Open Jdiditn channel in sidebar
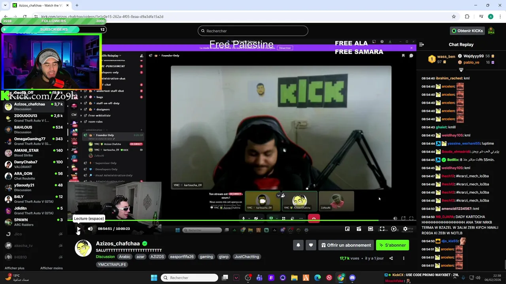The height and width of the screenshot is (284, 506). point(34,211)
